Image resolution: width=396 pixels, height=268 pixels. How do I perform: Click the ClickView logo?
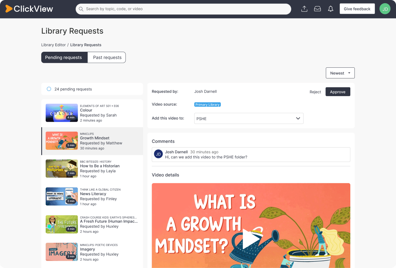click(x=29, y=9)
